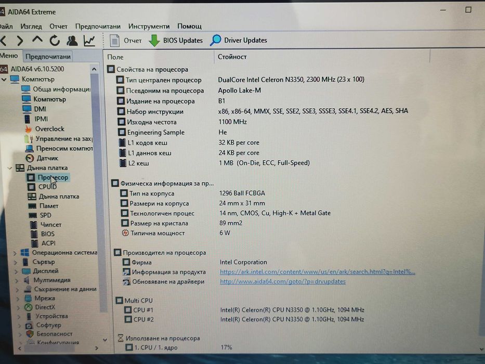485x364 pixels.
Task: Select the BIOS chip icon in tree
Action: 34,233
